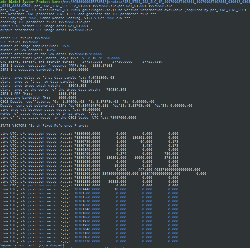
Task: Click the CEOS Doppler coefficients line
Action: coord(77,102)
